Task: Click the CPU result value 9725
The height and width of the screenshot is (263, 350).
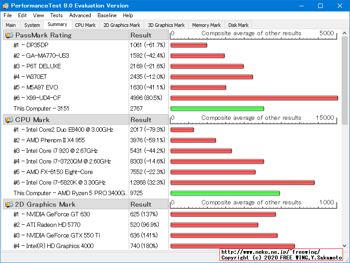Action: click(136, 193)
